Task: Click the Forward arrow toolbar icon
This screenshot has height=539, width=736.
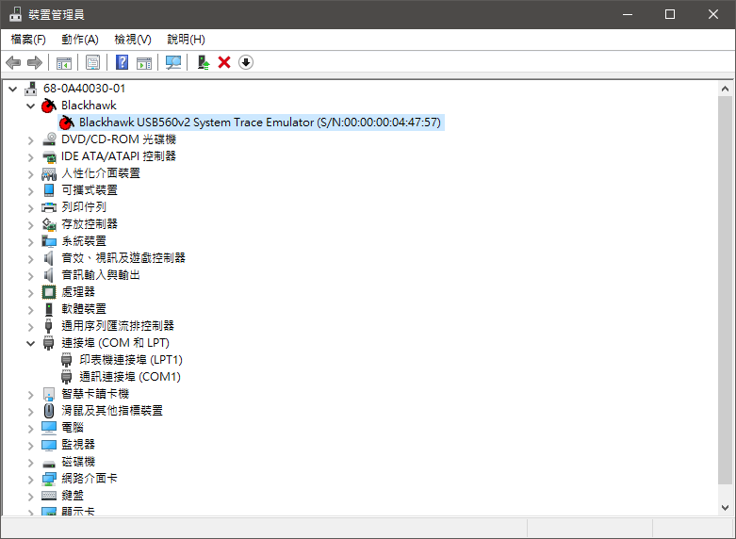Action: [x=35, y=62]
